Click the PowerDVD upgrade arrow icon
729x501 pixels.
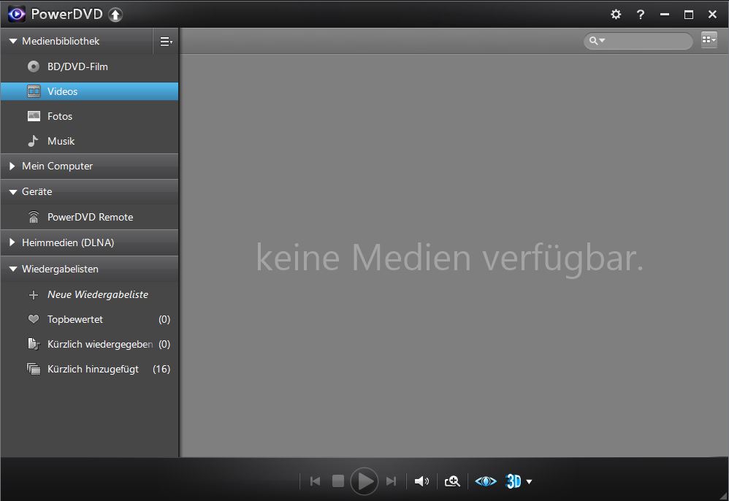tap(115, 15)
